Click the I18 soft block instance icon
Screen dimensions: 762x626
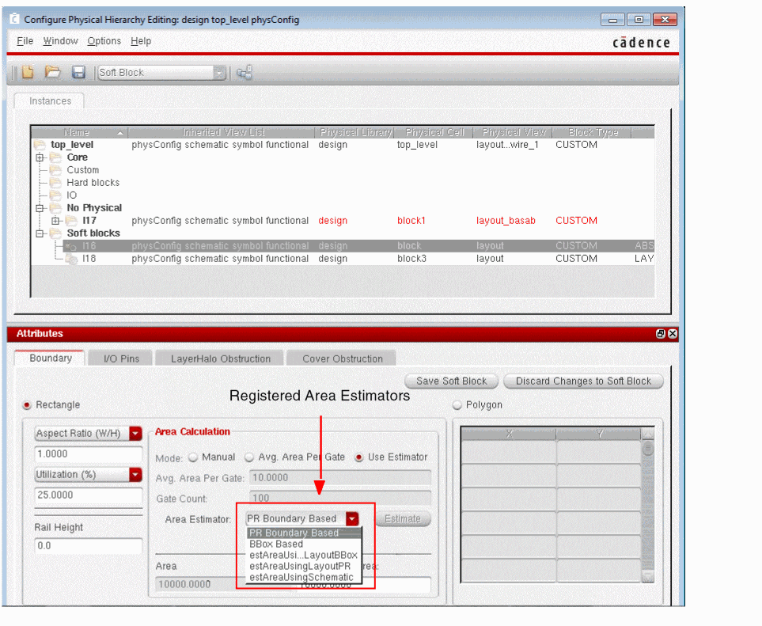[71, 259]
